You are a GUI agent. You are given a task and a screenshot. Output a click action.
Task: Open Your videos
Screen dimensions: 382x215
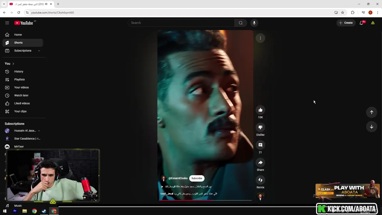[x=23, y=87]
